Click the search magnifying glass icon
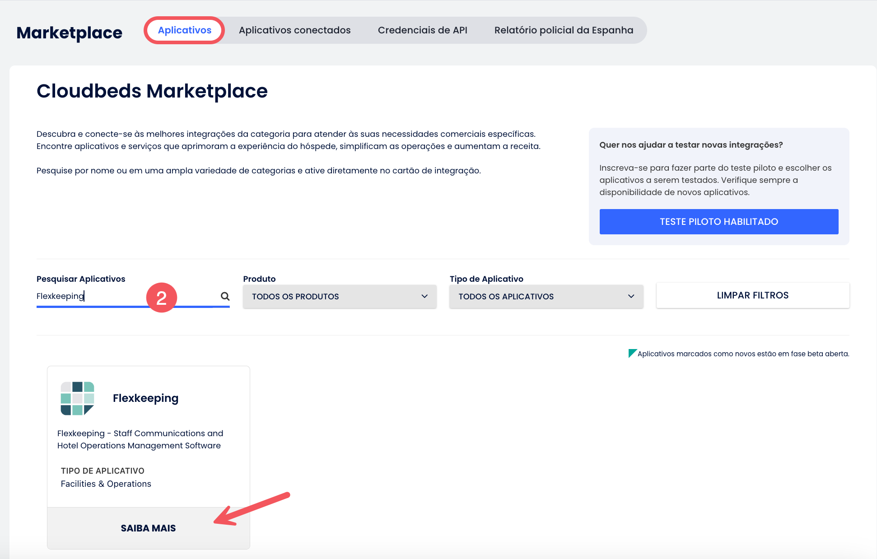This screenshot has width=877, height=559. (225, 296)
